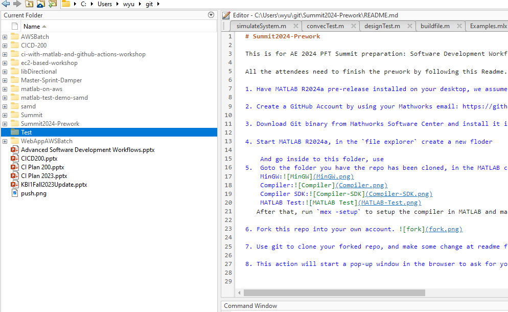Open the Compiler.png link

click(x=361, y=185)
